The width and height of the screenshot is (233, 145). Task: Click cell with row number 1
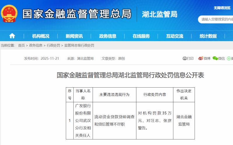point(70,121)
